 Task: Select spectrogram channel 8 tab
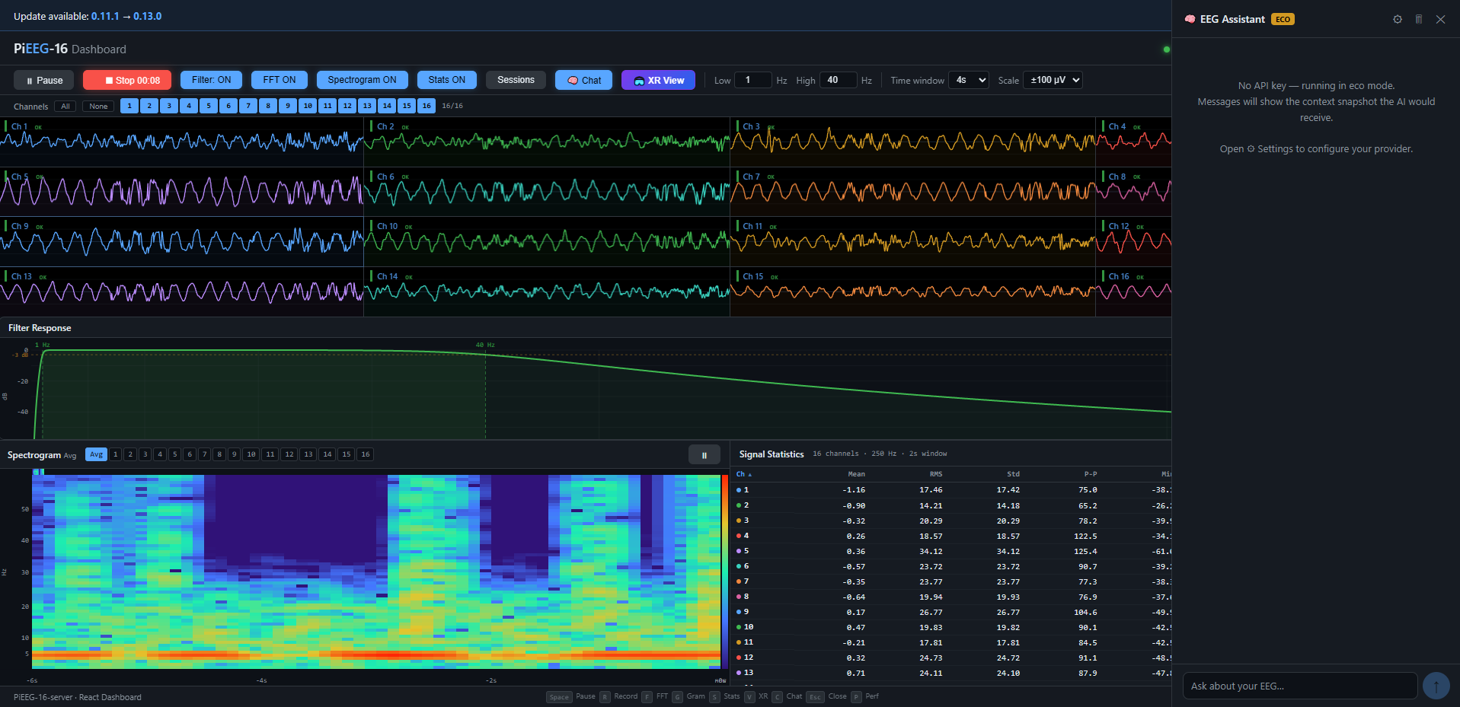219,454
